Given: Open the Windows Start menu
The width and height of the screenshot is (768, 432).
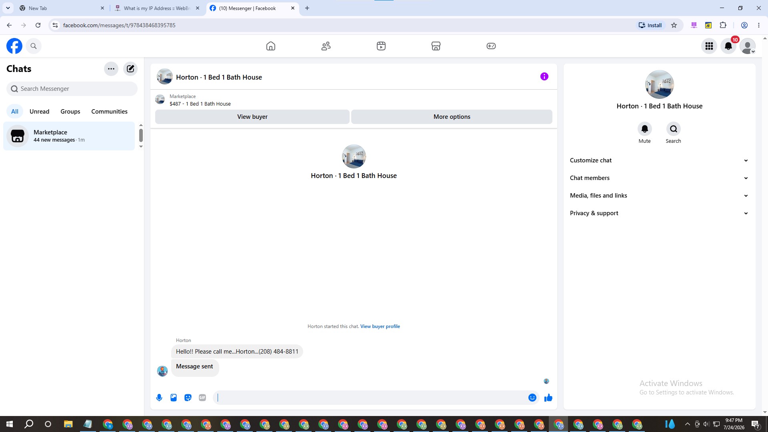Looking at the screenshot, I should [x=10, y=424].
